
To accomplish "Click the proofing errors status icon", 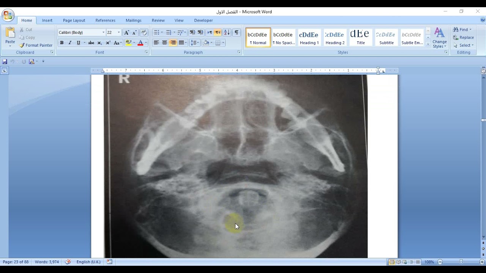I will 68,262.
